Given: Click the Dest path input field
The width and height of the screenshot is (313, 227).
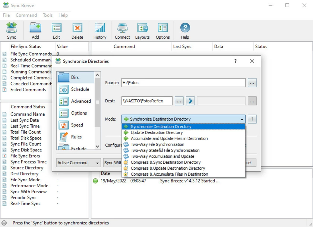Looking at the screenshot, I should coord(147,101).
